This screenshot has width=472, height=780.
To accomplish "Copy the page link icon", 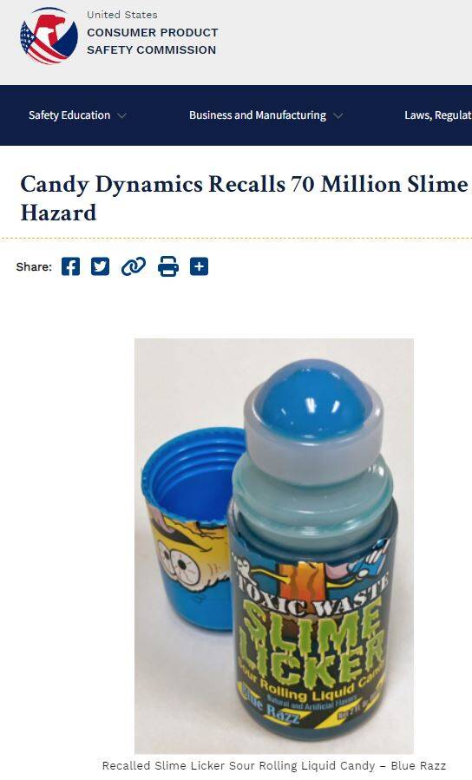I will pos(134,266).
